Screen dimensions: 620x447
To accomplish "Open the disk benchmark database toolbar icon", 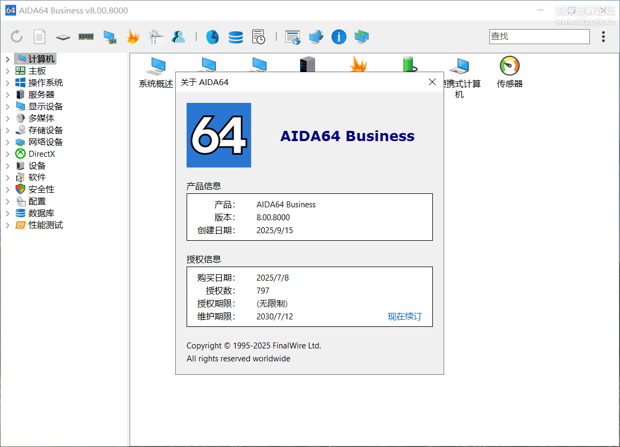I will tap(236, 37).
